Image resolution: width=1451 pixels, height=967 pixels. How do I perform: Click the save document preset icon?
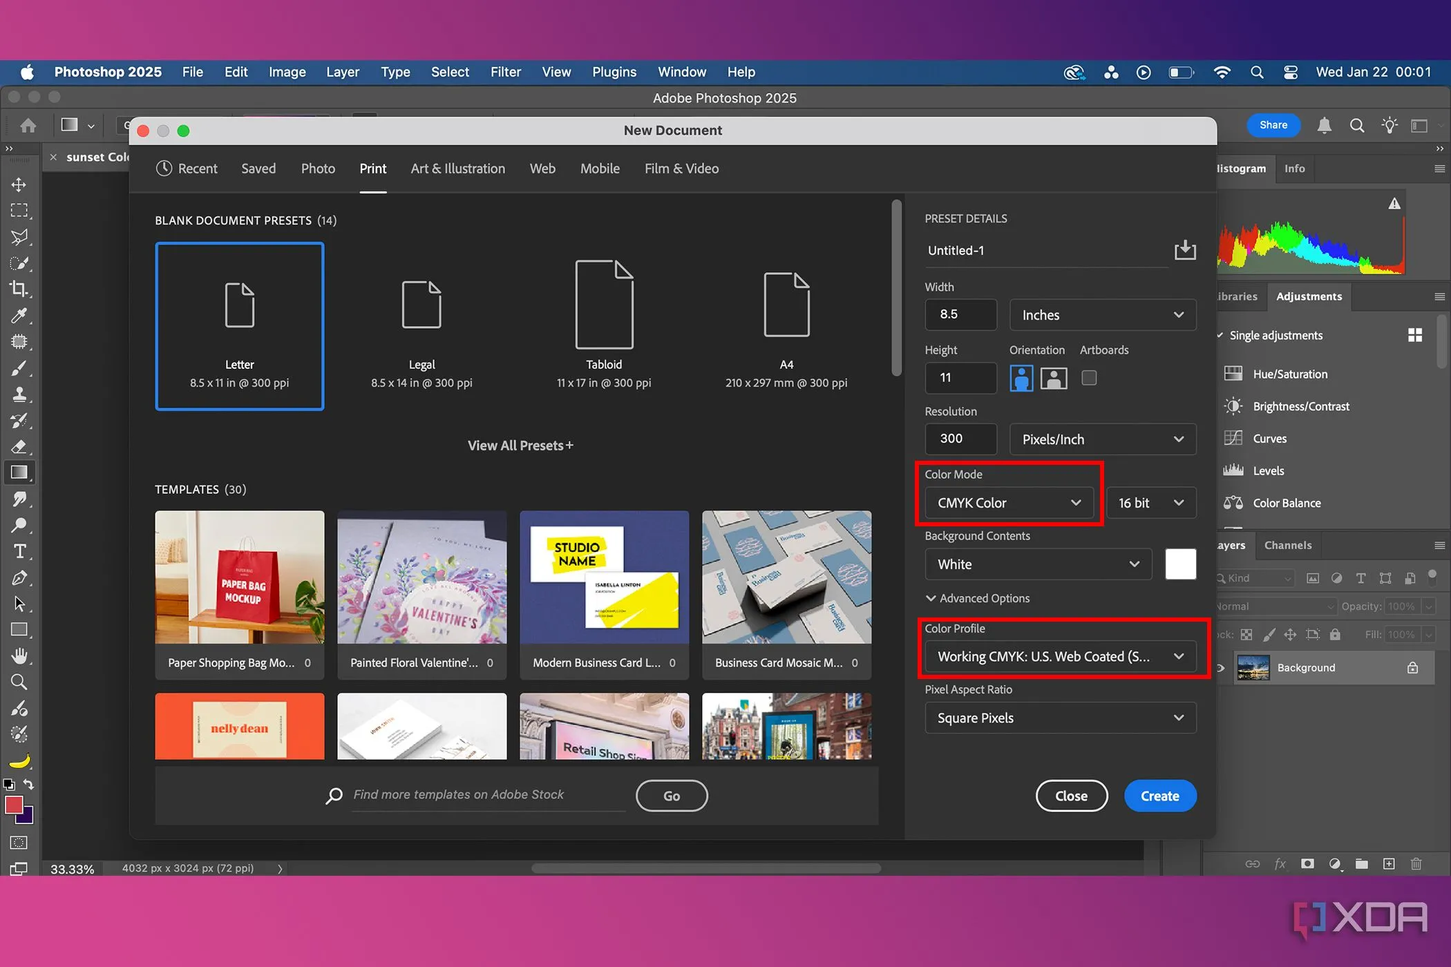click(x=1185, y=250)
